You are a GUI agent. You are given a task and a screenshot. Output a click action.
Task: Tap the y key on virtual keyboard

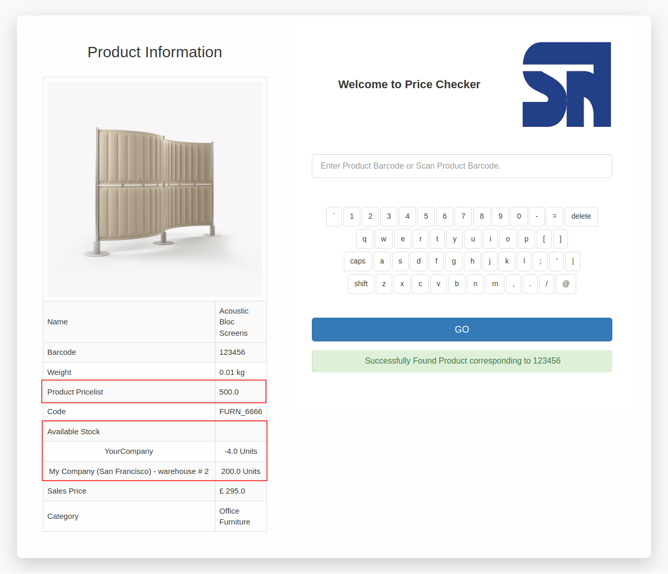coord(455,239)
